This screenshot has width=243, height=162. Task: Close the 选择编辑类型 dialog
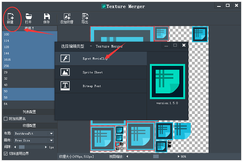[184, 45]
